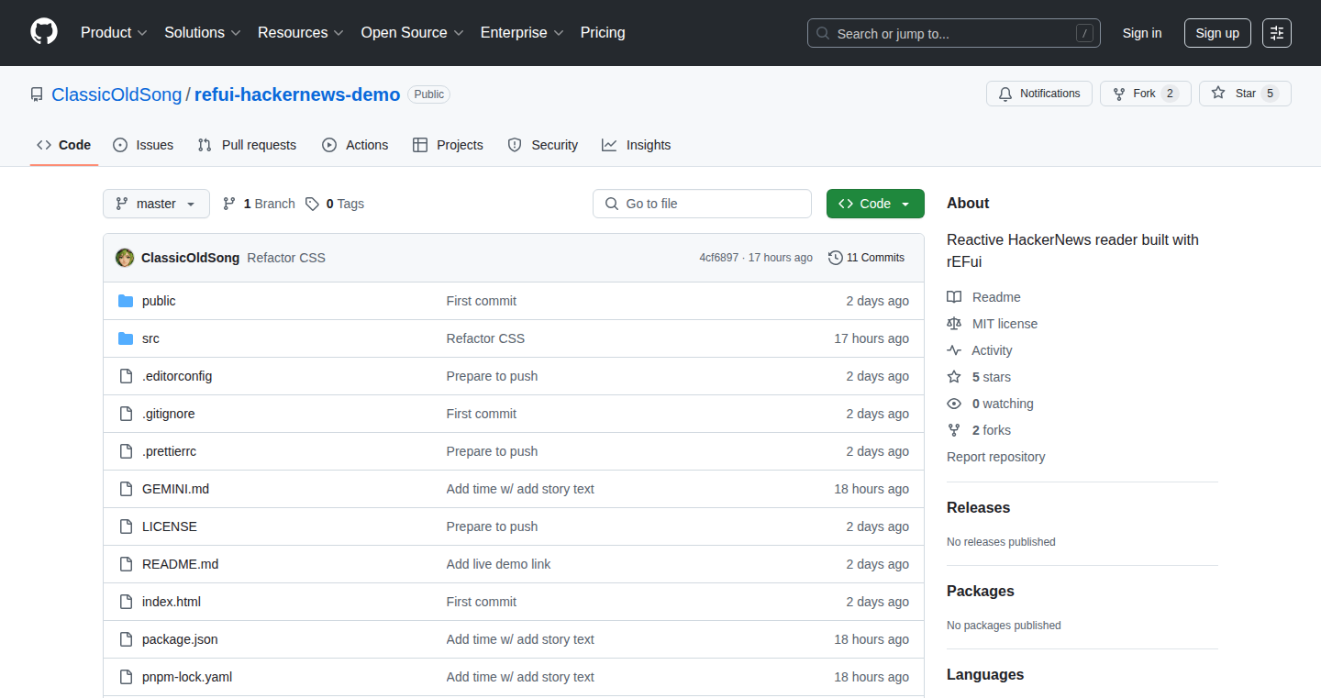Expand the green Code button dropdown
The height and width of the screenshot is (698, 1321).
point(875,204)
